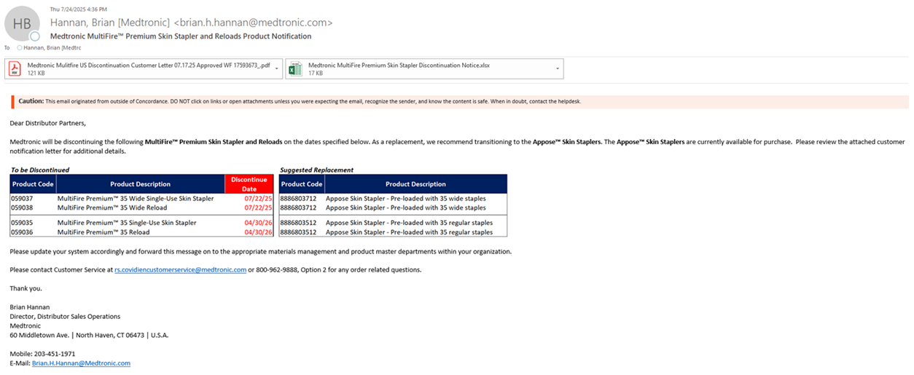
Task: Click the orange Caution banner
Action: coord(459,101)
